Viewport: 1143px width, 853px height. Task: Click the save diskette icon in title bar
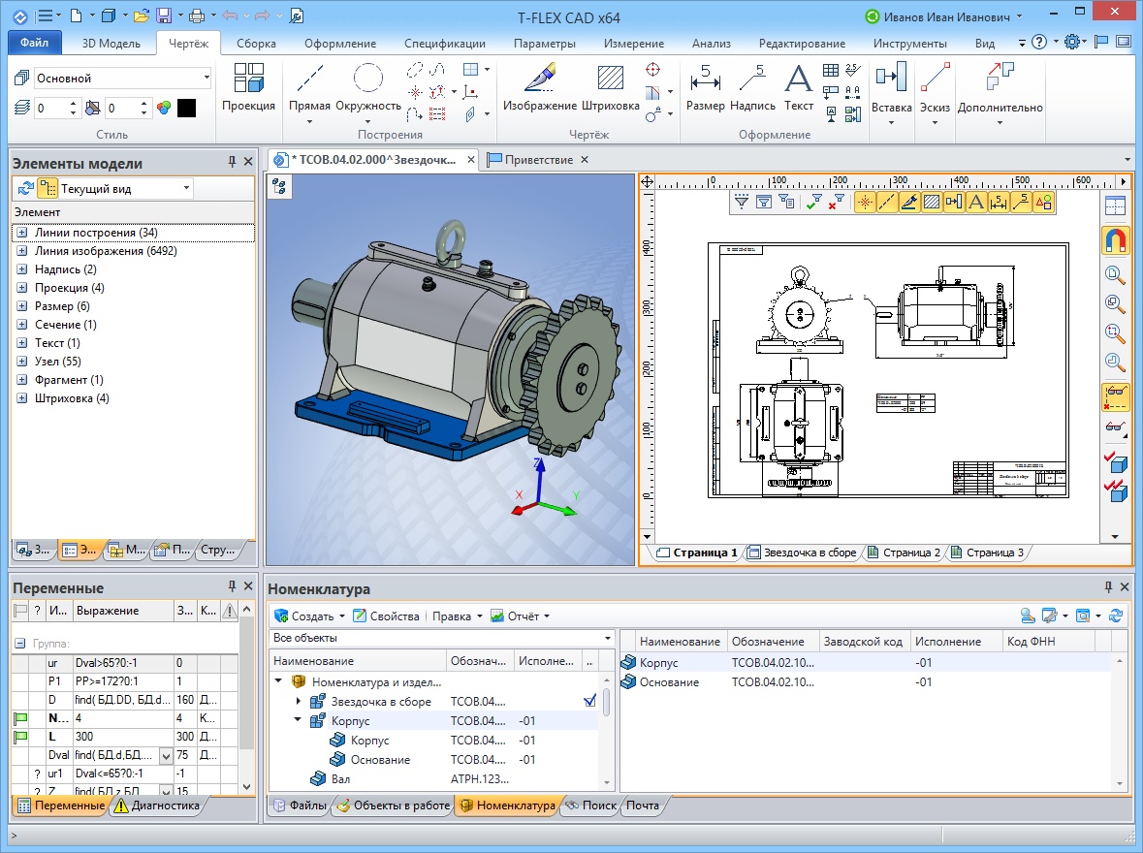163,16
